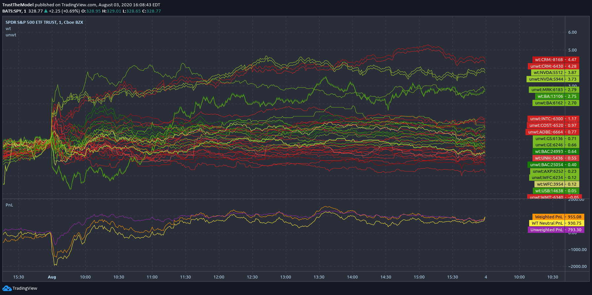This screenshot has height=295, width=592.
Task: Click the wt:BA:13106 price label
Action: click(x=557, y=96)
